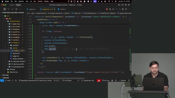175x98 pixels.
Task: Expand the 9-reduced-motion folder
Action: 18,61
